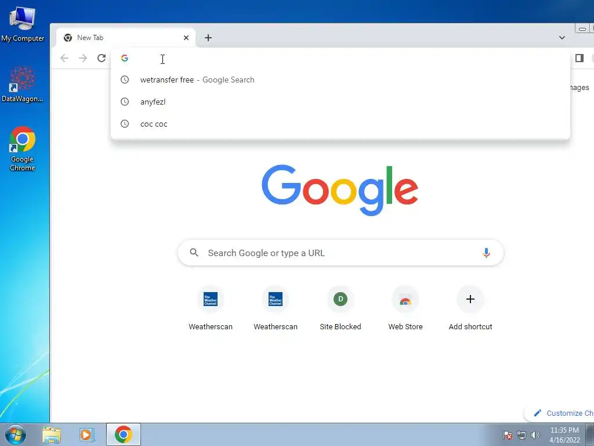
Task: Open Action Center flag in tray
Action: 508,435
